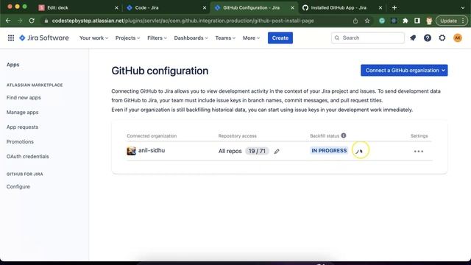Share this page from address bar
Screen dimensions: 471x265
pyautogui.click(x=355, y=21)
